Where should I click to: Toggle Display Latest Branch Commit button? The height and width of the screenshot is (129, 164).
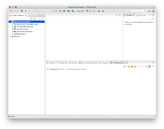click(x=150, y=66)
